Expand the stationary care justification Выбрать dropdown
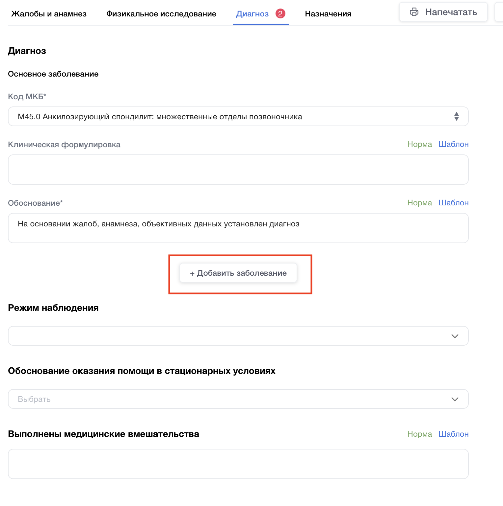The width and height of the screenshot is (503, 506). tap(455, 399)
